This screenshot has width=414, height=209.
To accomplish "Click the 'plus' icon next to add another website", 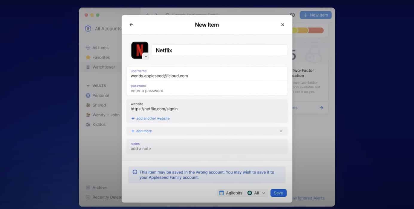I will (x=133, y=119).
